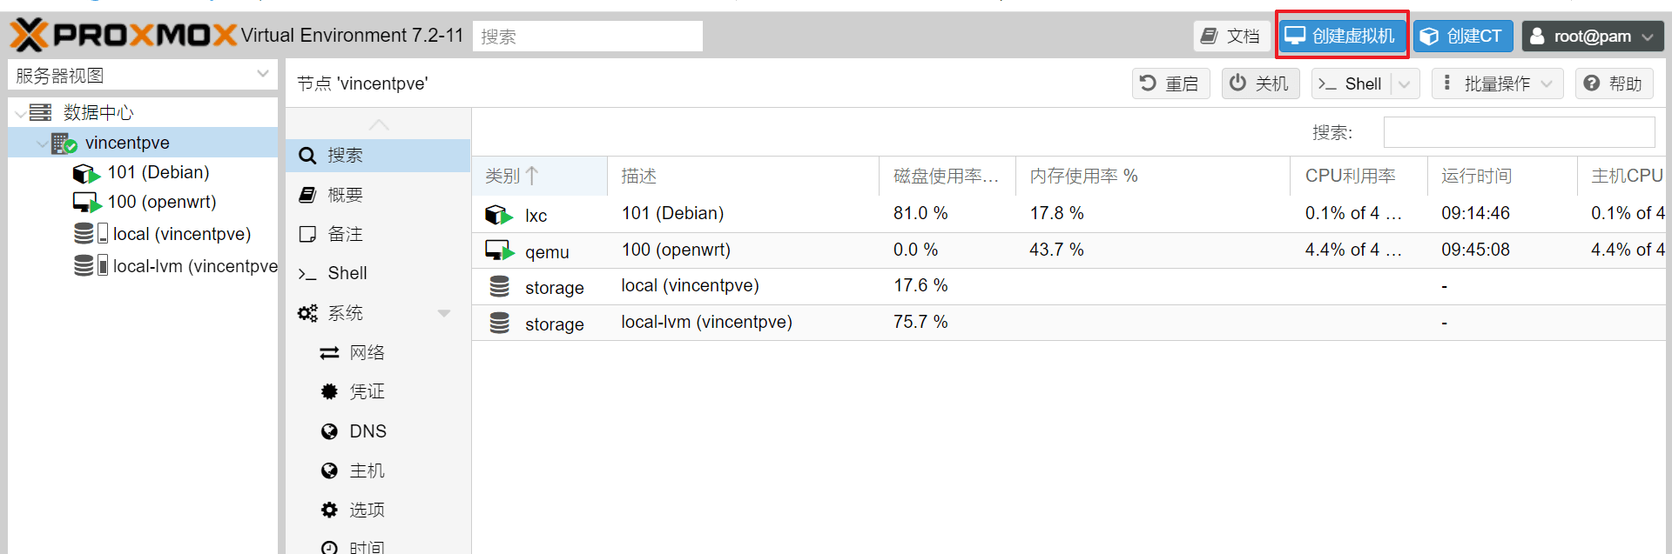The image size is (1672, 554).
Task: Click the top 搜索 search field
Action: [x=588, y=37]
